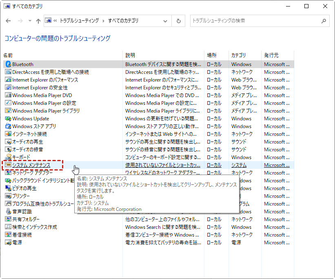Click the オーディオの再生 icon
Viewport: 335px width, 279px height.
point(8,142)
